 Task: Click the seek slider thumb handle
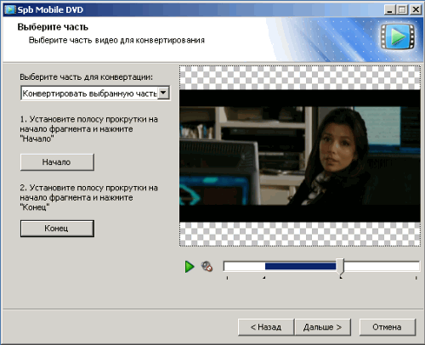[340, 267]
